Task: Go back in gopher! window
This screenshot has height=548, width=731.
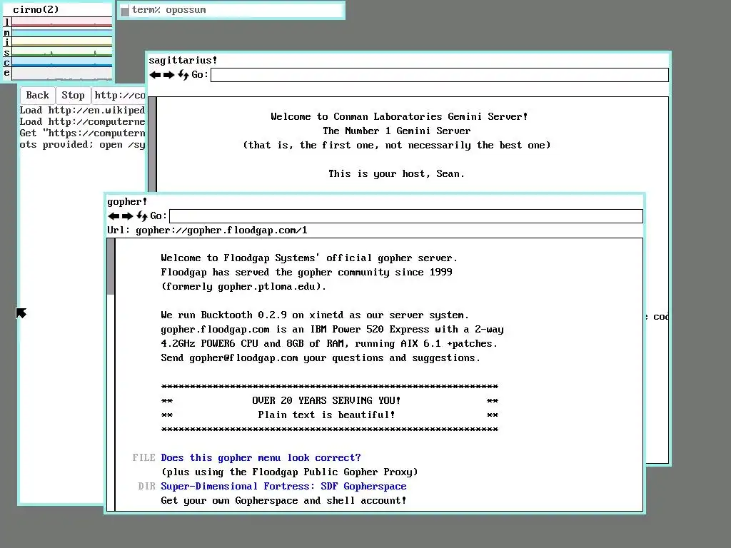Action: click(x=114, y=215)
